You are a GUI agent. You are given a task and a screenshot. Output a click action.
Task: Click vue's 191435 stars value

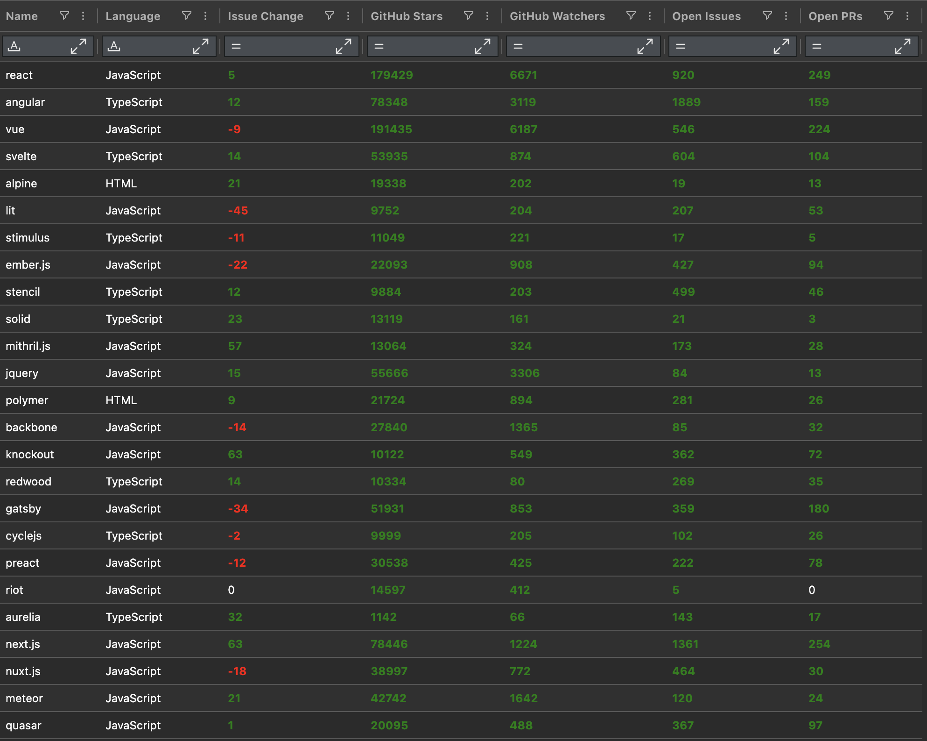click(391, 129)
